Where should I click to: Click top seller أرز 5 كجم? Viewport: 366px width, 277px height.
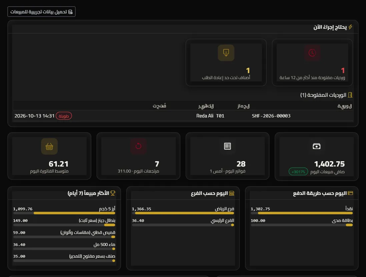click(107, 209)
